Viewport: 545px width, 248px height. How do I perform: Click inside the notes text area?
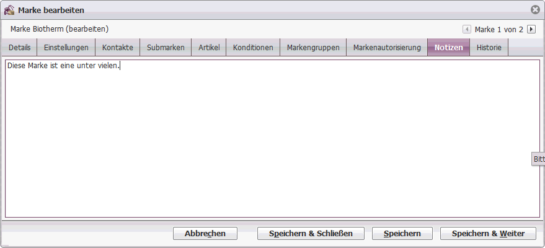click(x=273, y=139)
